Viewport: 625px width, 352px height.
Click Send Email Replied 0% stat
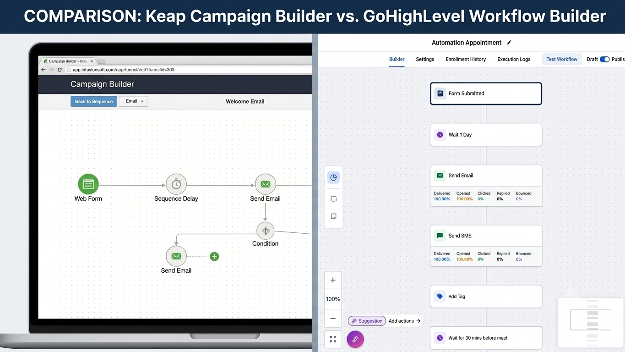(503, 196)
